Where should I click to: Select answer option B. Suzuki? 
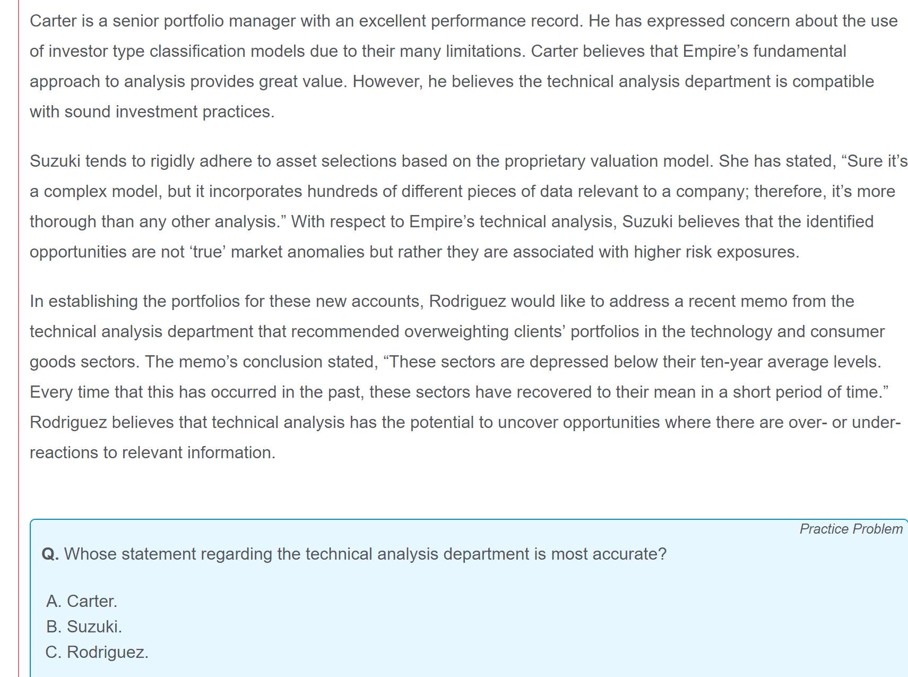(84, 627)
